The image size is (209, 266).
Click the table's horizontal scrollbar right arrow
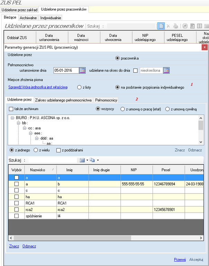tap(201, 238)
